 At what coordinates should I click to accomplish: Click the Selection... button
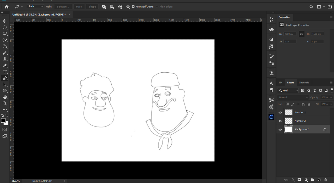point(63,7)
